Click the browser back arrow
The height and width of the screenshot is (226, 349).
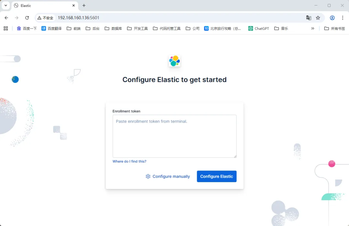tap(6, 18)
